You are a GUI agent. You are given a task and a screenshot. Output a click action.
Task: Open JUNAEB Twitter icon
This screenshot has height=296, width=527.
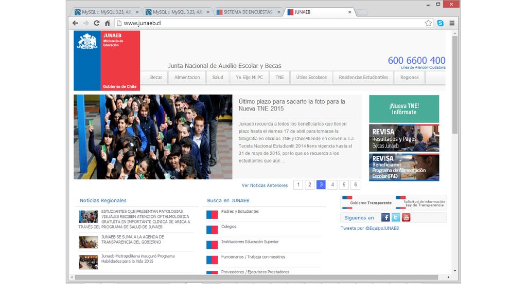click(x=396, y=217)
